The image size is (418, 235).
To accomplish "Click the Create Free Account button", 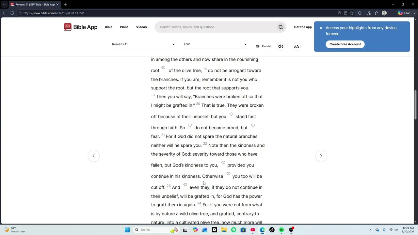I will click(x=345, y=44).
